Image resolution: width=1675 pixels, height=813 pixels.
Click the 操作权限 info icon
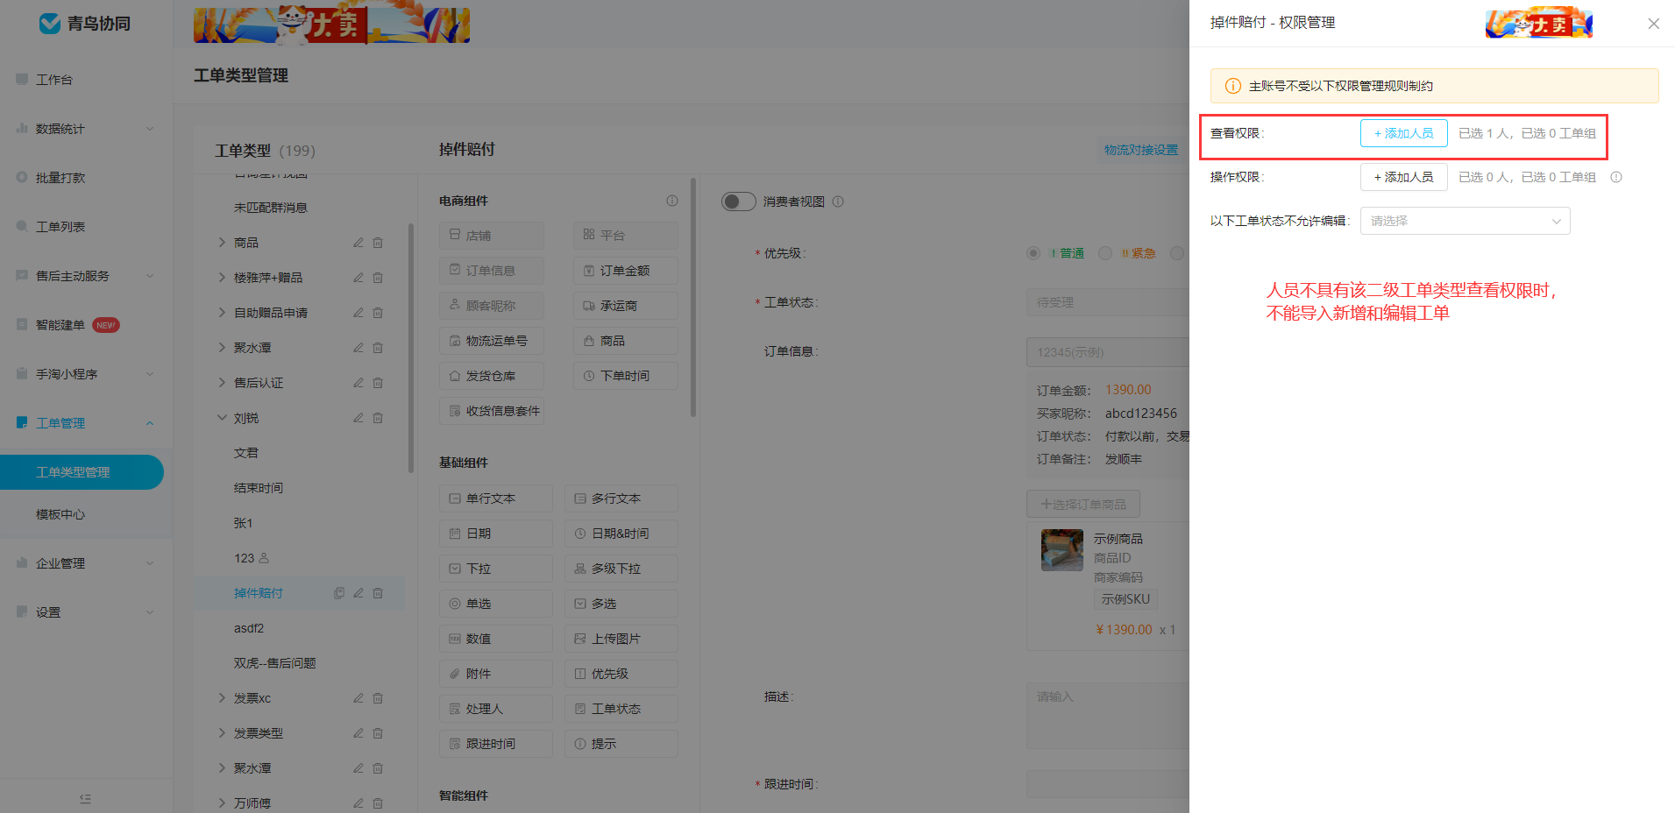[1616, 177]
